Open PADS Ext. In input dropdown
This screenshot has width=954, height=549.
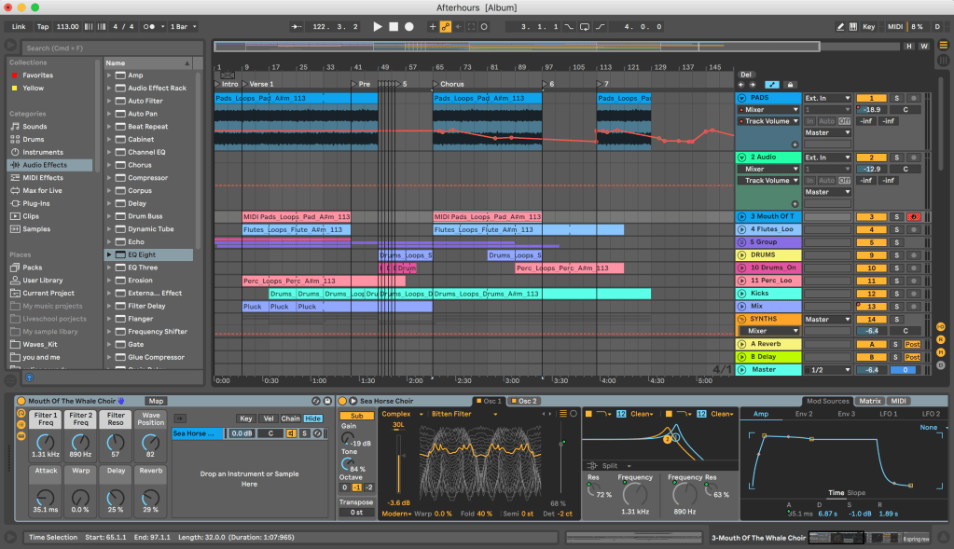point(828,98)
